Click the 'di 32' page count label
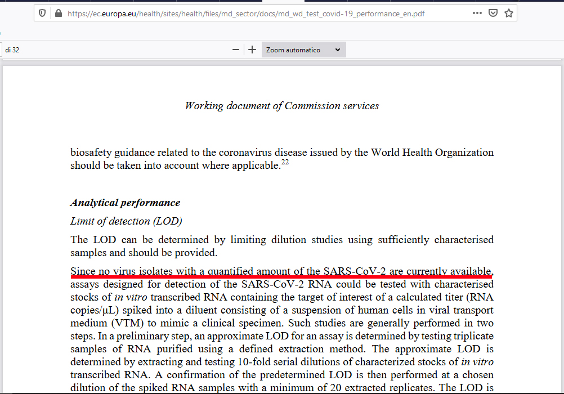564x394 pixels. (x=12, y=50)
